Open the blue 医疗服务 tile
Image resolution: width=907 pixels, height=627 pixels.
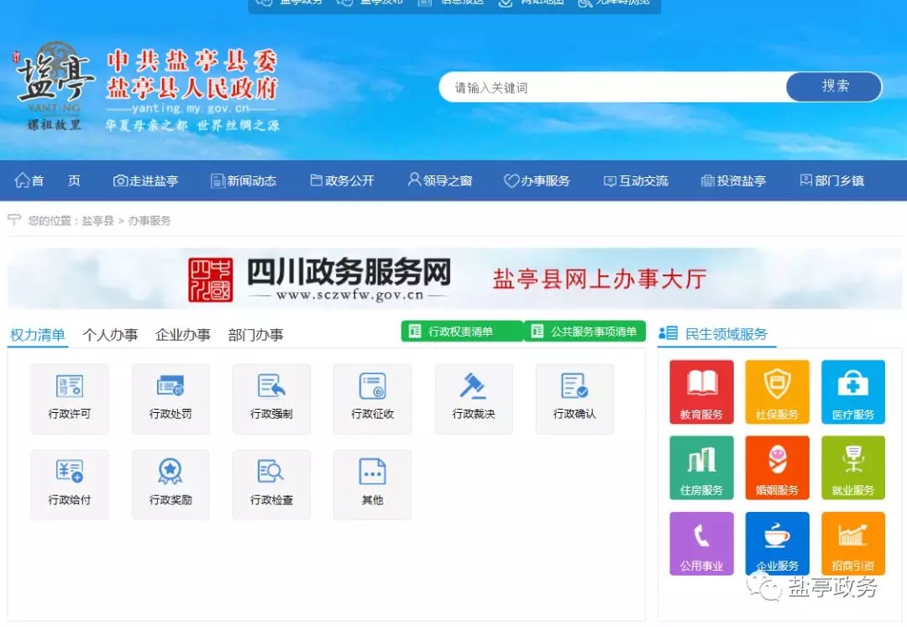pos(853,392)
